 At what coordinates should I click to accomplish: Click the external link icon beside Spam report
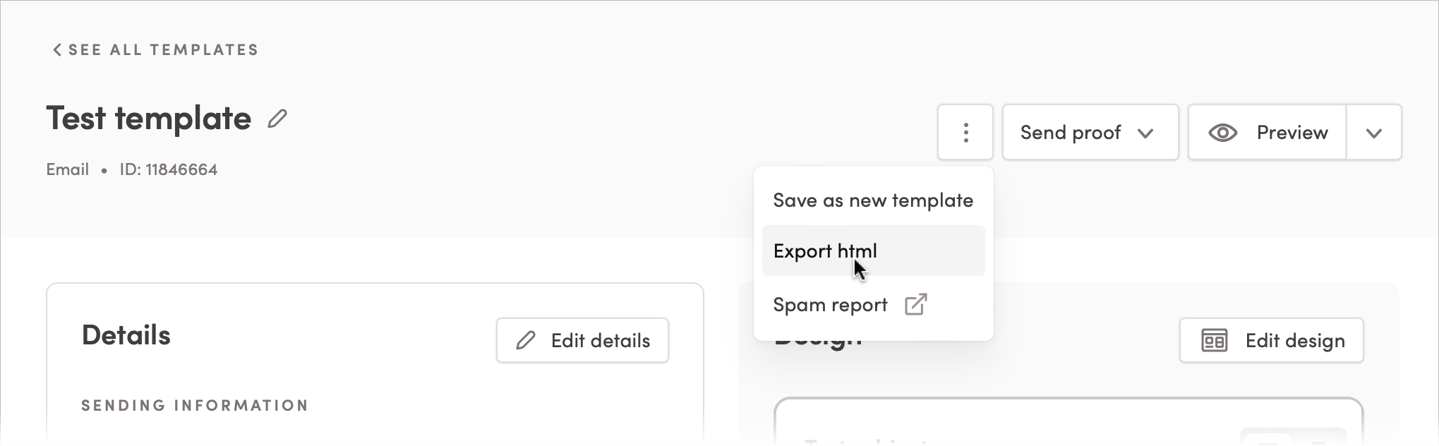[x=915, y=305]
